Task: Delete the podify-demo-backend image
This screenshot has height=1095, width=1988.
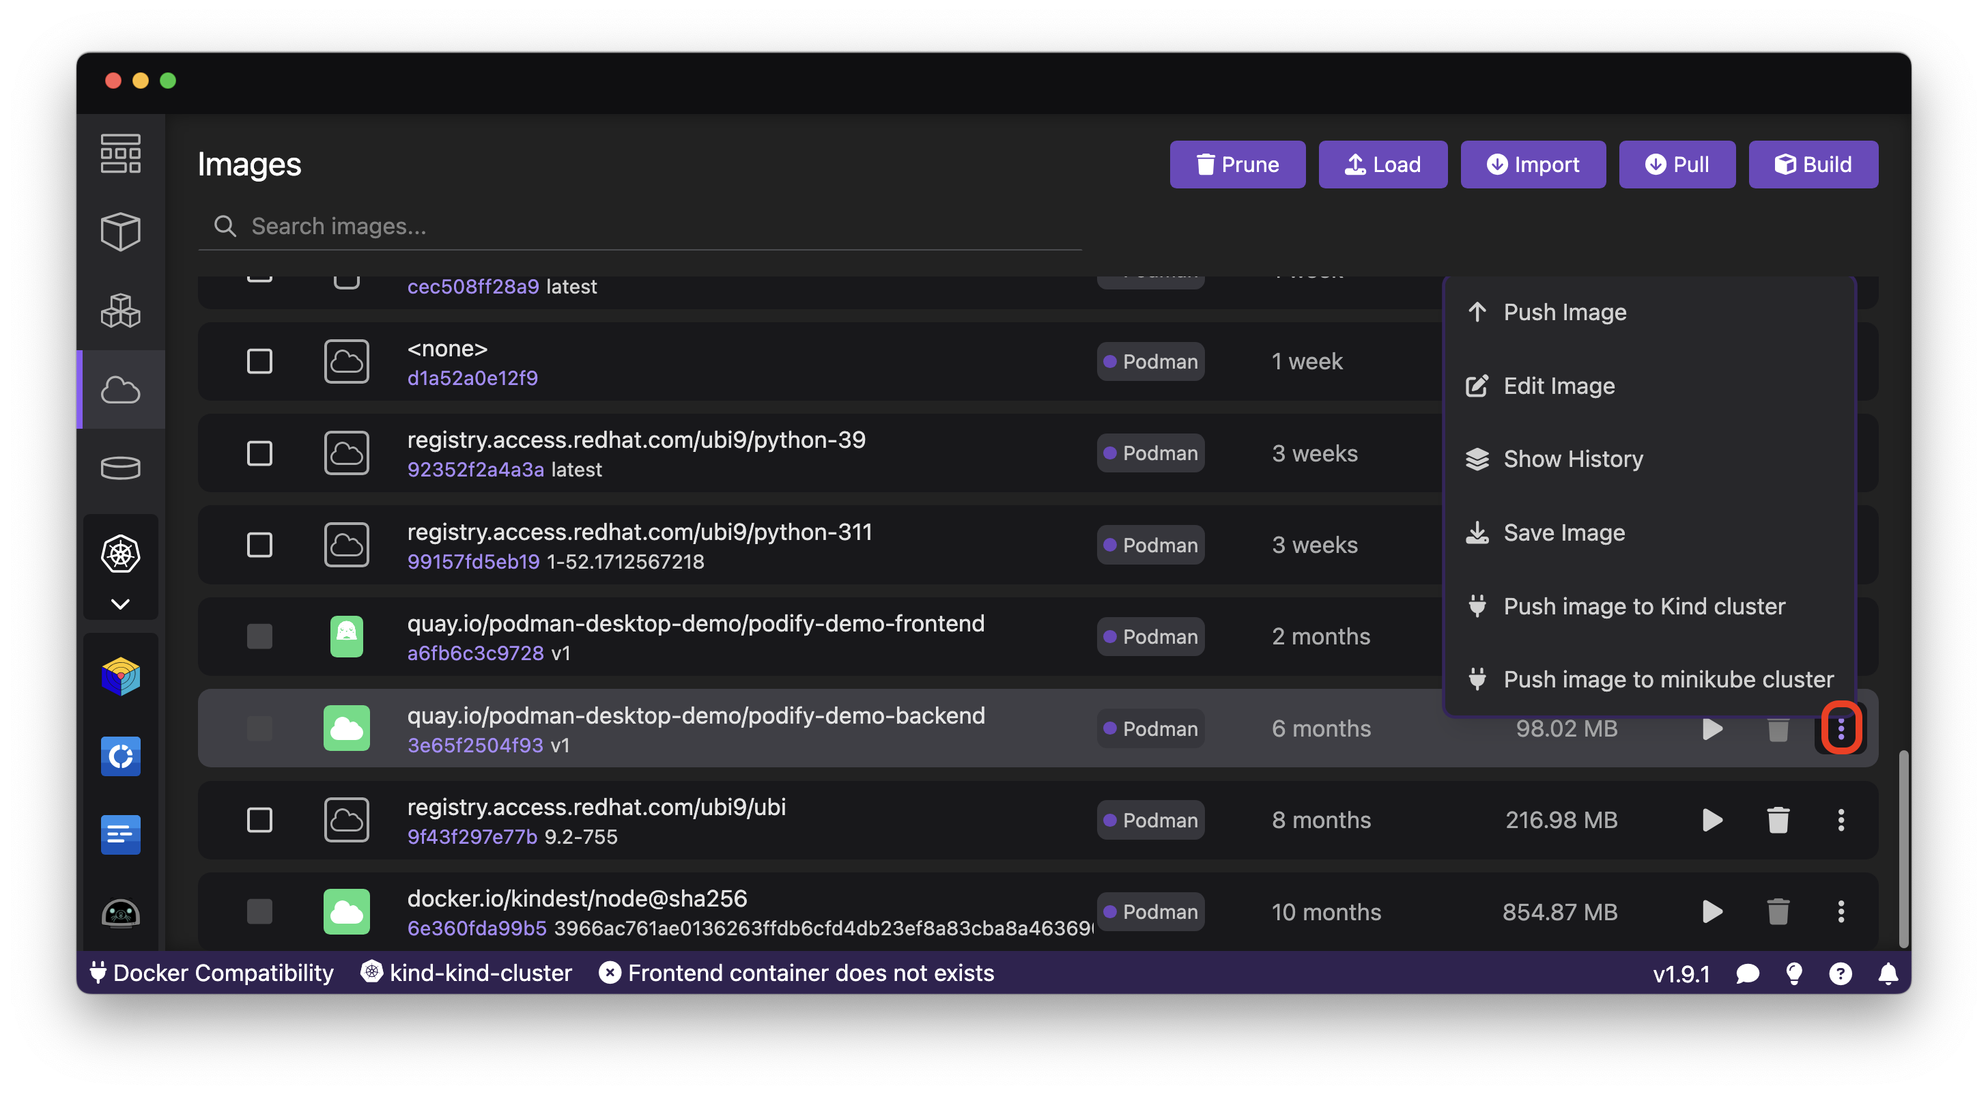Action: (1778, 728)
